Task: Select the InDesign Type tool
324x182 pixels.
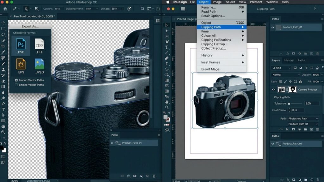Action: pyautogui.click(x=166, y=47)
